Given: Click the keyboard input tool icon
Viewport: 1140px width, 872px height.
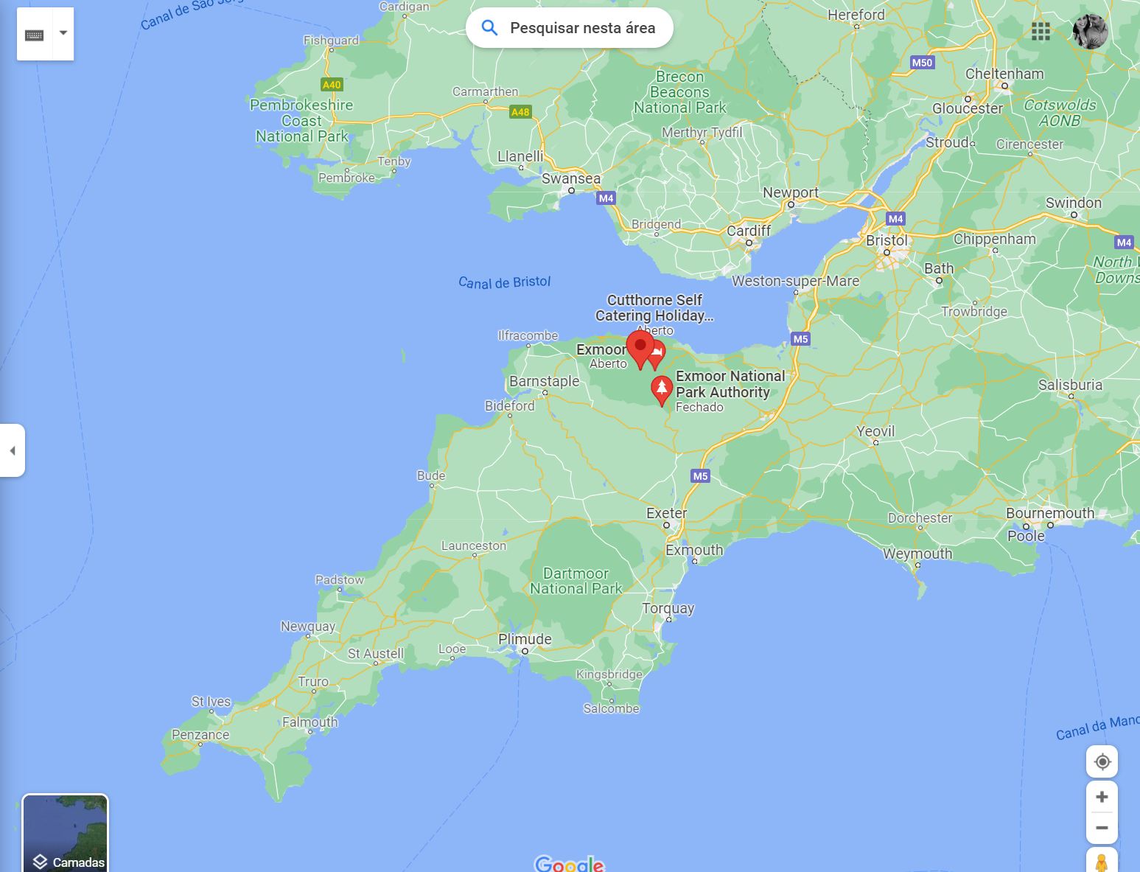Looking at the screenshot, I should 35,35.
